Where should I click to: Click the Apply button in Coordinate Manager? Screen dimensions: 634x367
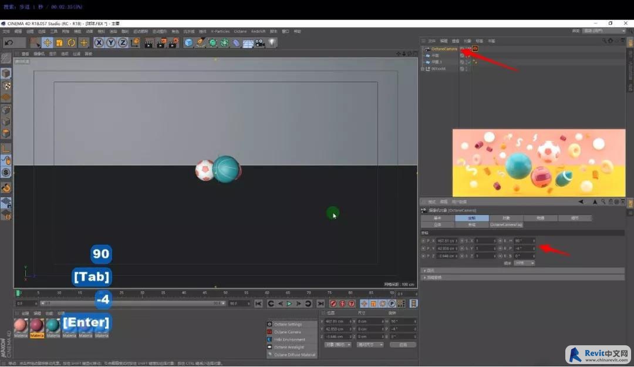pos(403,345)
